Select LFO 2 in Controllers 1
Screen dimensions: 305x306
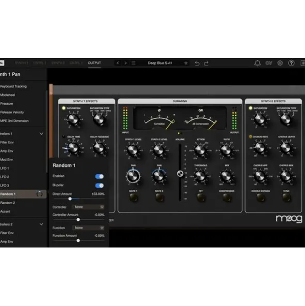(x=5, y=177)
